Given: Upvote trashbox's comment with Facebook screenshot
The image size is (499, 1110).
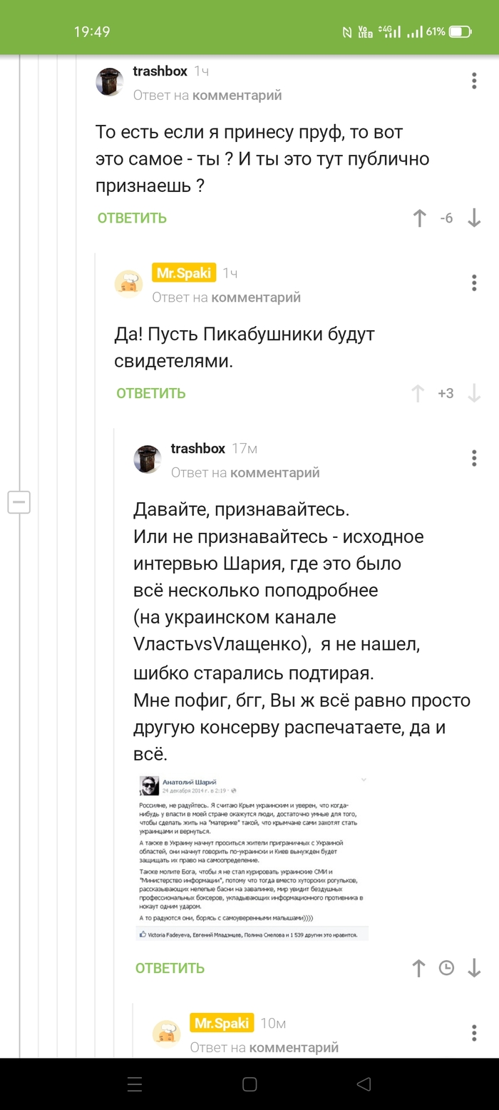Looking at the screenshot, I should pos(418,968).
